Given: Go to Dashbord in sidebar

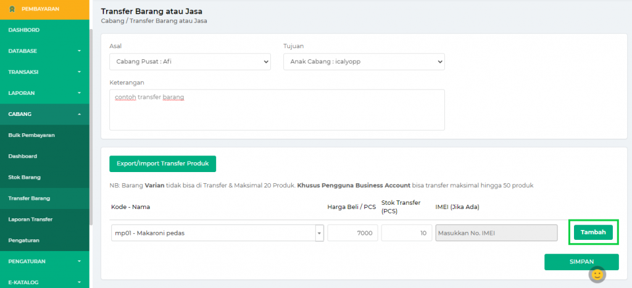Looking at the screenshot, I should (x=24, y=30).
